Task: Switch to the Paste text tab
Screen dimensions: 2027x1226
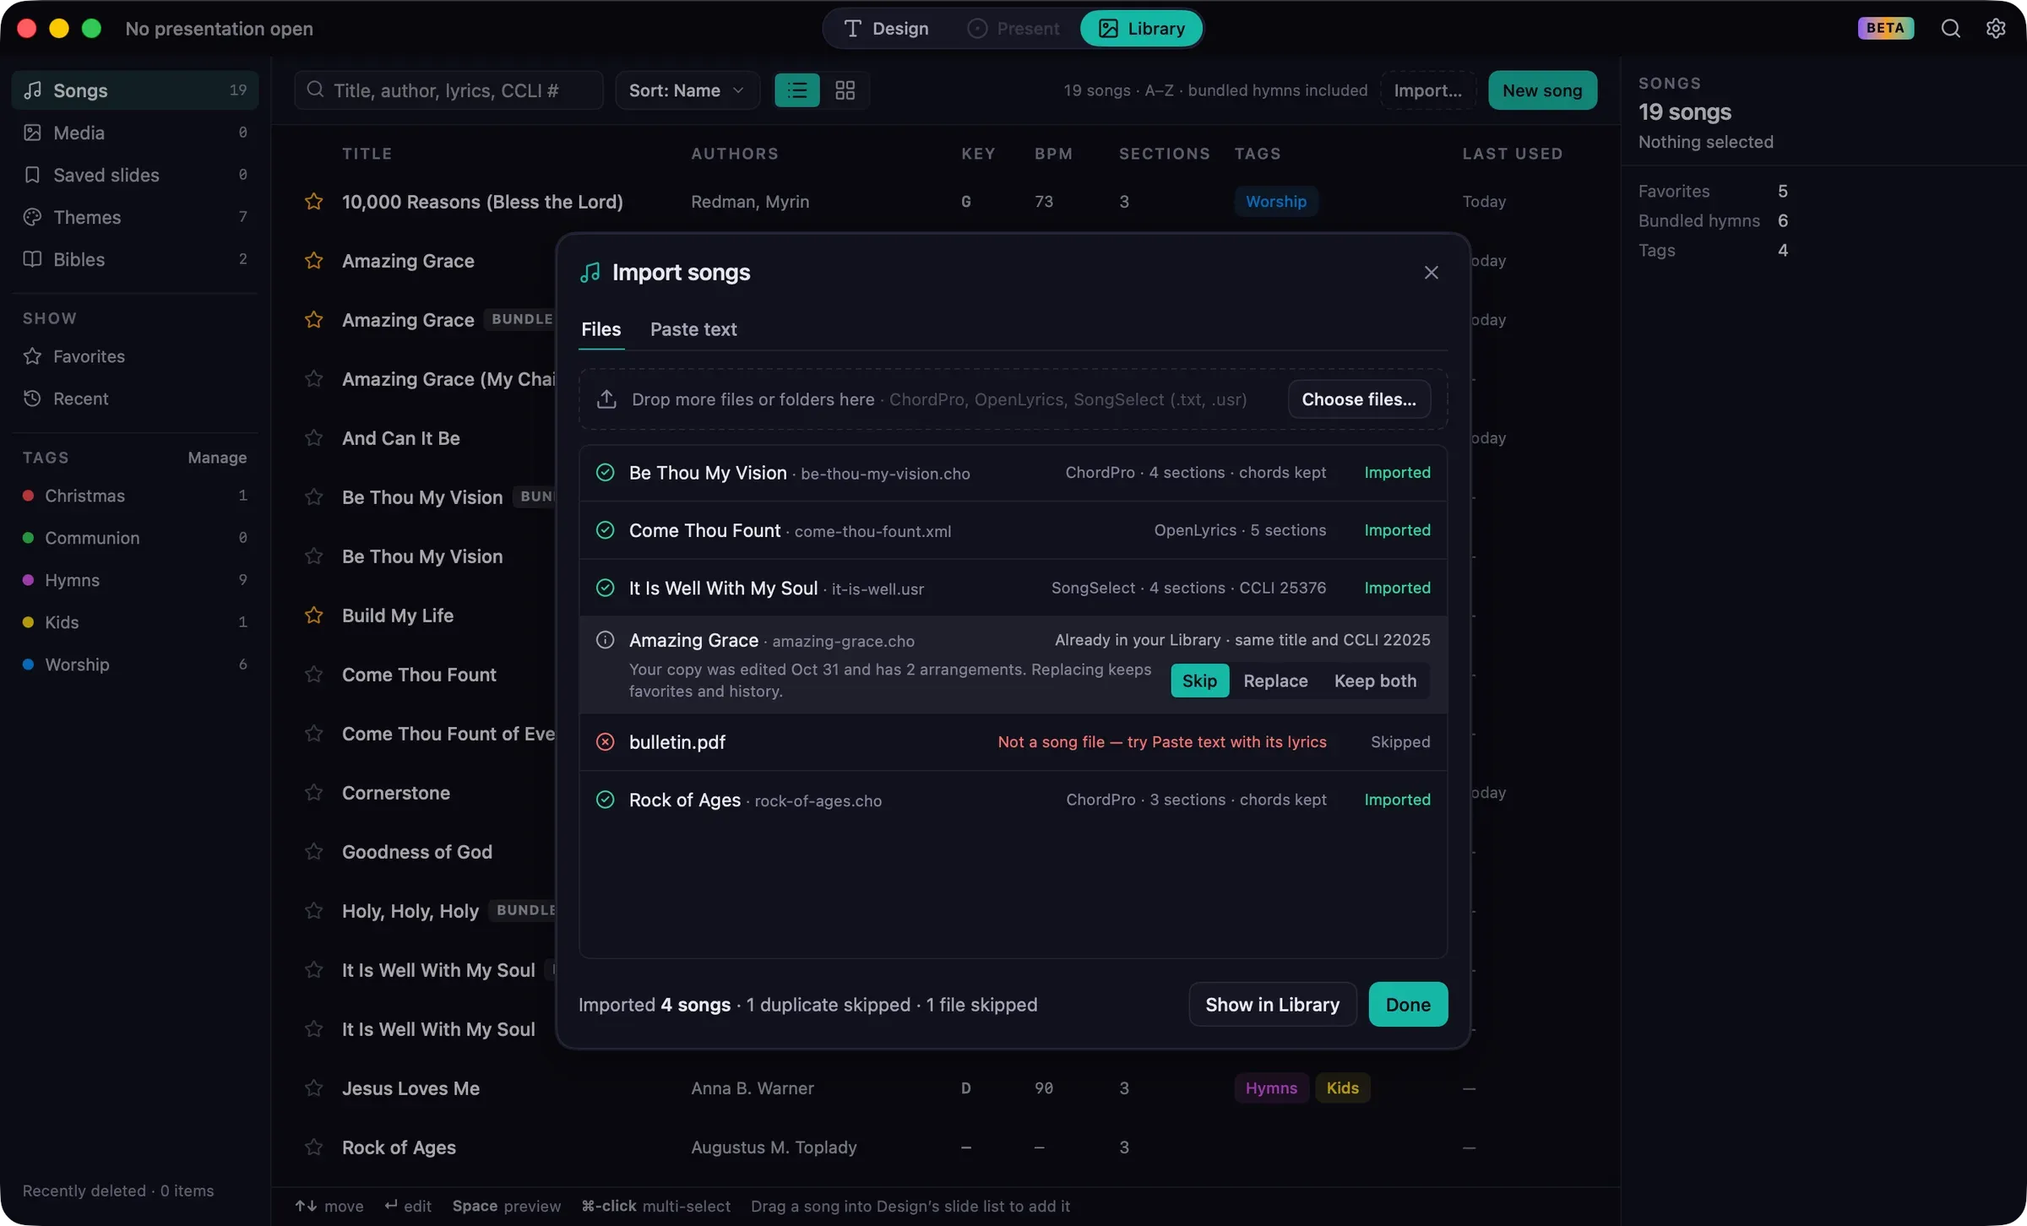Action: click(x=693, y=329)
